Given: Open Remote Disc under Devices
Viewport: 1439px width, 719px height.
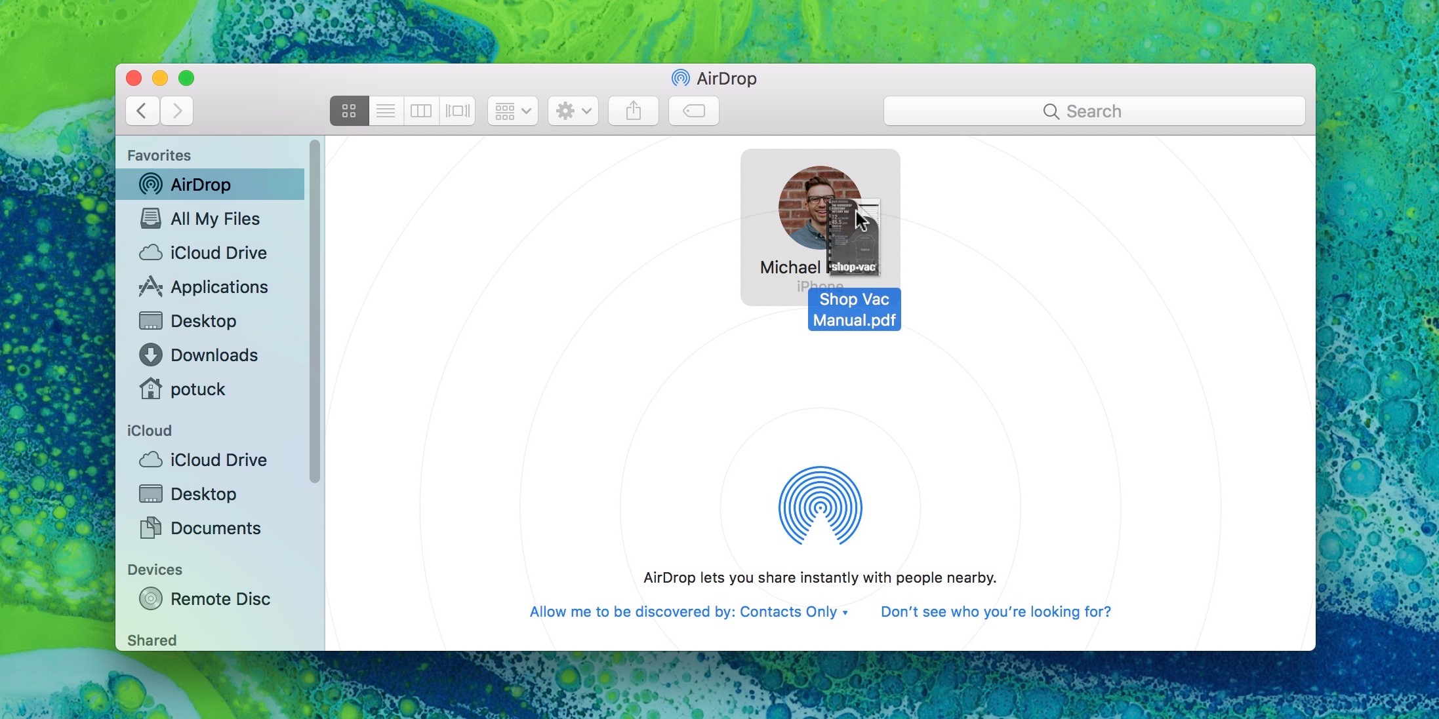Looking at the screenshot, I should click(x=220, y=599).
